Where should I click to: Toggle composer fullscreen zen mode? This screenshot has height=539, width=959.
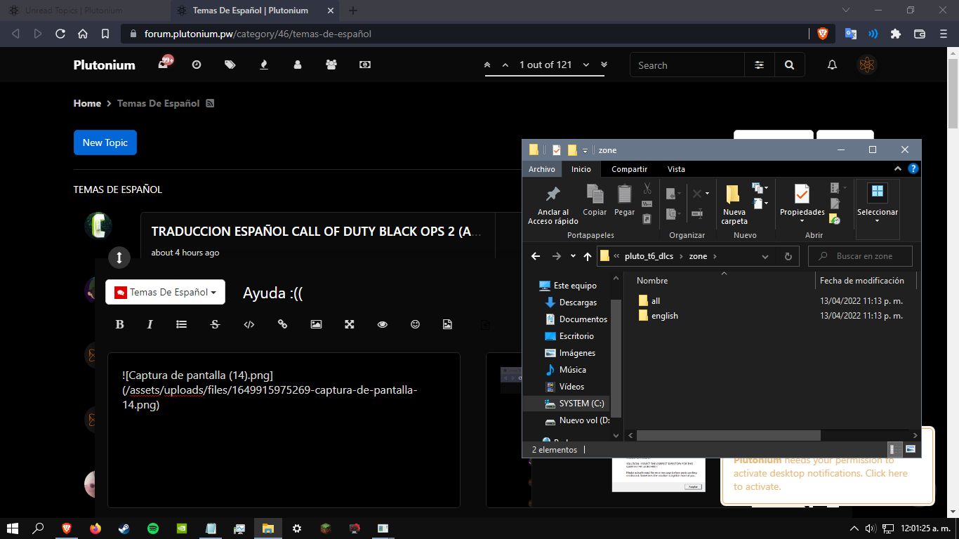tap(350, 324)
